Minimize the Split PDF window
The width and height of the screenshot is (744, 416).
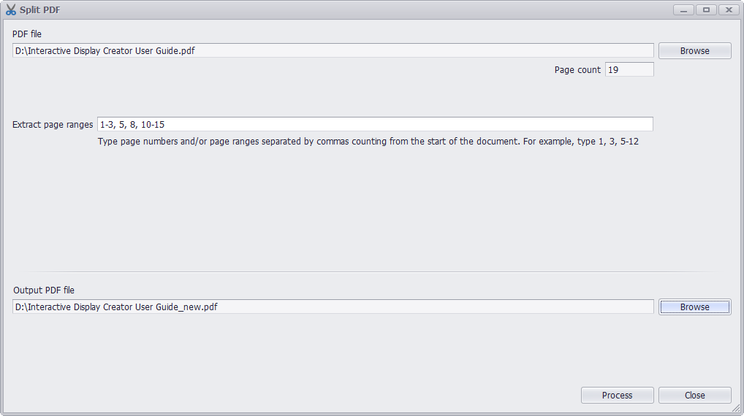(683, 9)
